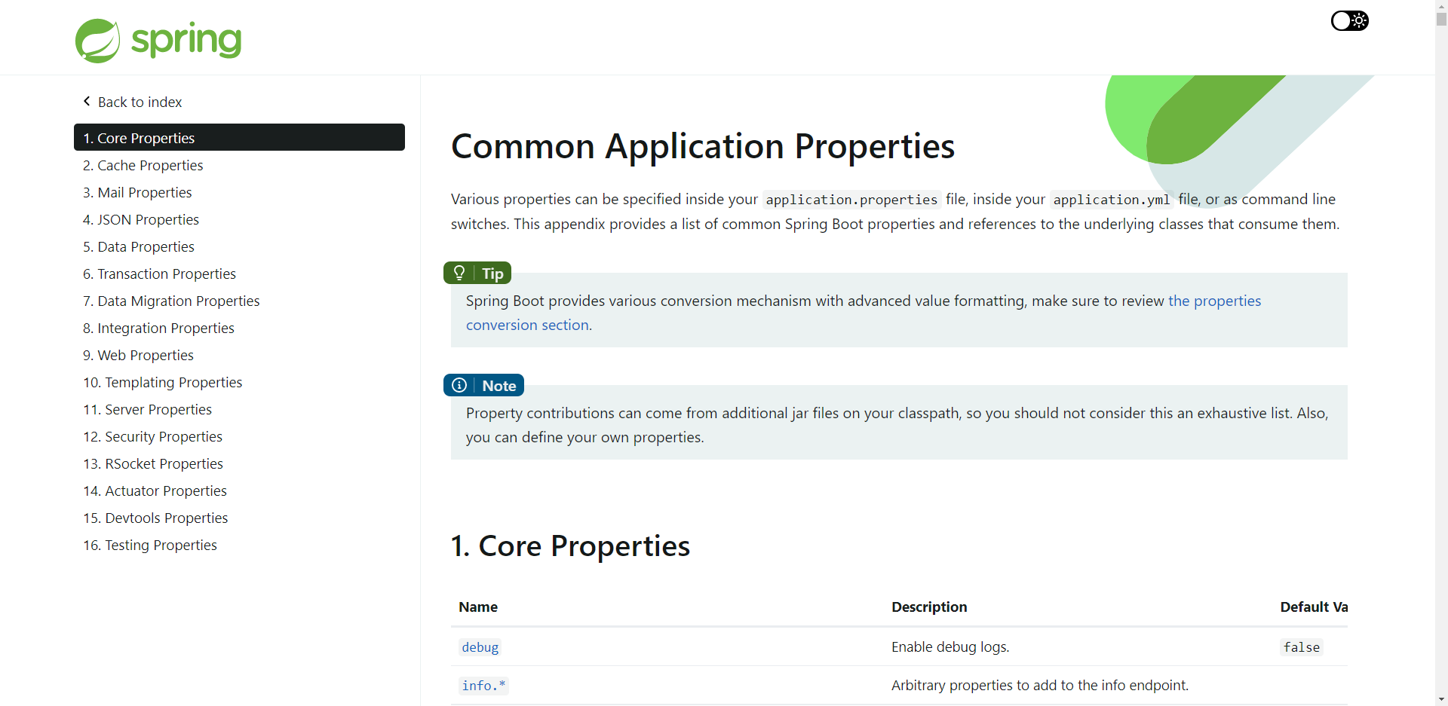Open Actuator Properties section
The image size is (1448, 706).
tap(155, 491)
